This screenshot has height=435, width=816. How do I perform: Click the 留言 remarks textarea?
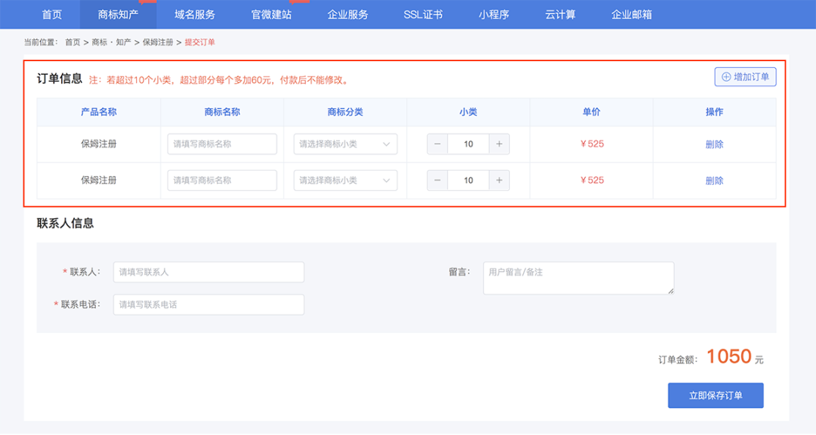coord(578,278)
